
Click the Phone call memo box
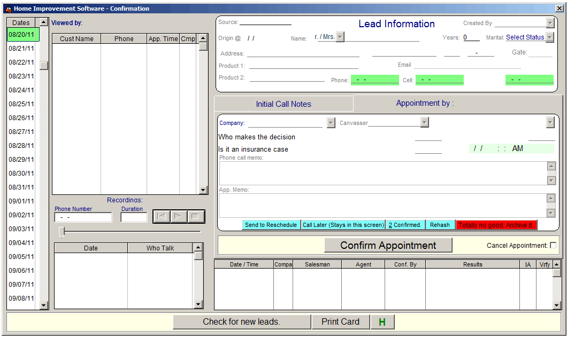[384, 174]
